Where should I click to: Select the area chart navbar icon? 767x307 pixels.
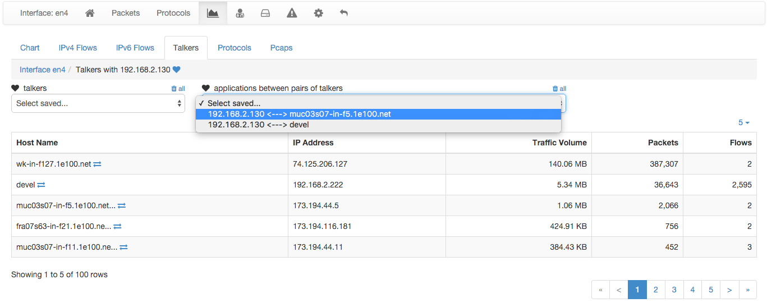(213, 13)
